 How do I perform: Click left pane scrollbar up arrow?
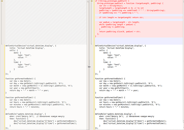click(x=88, y=1)
